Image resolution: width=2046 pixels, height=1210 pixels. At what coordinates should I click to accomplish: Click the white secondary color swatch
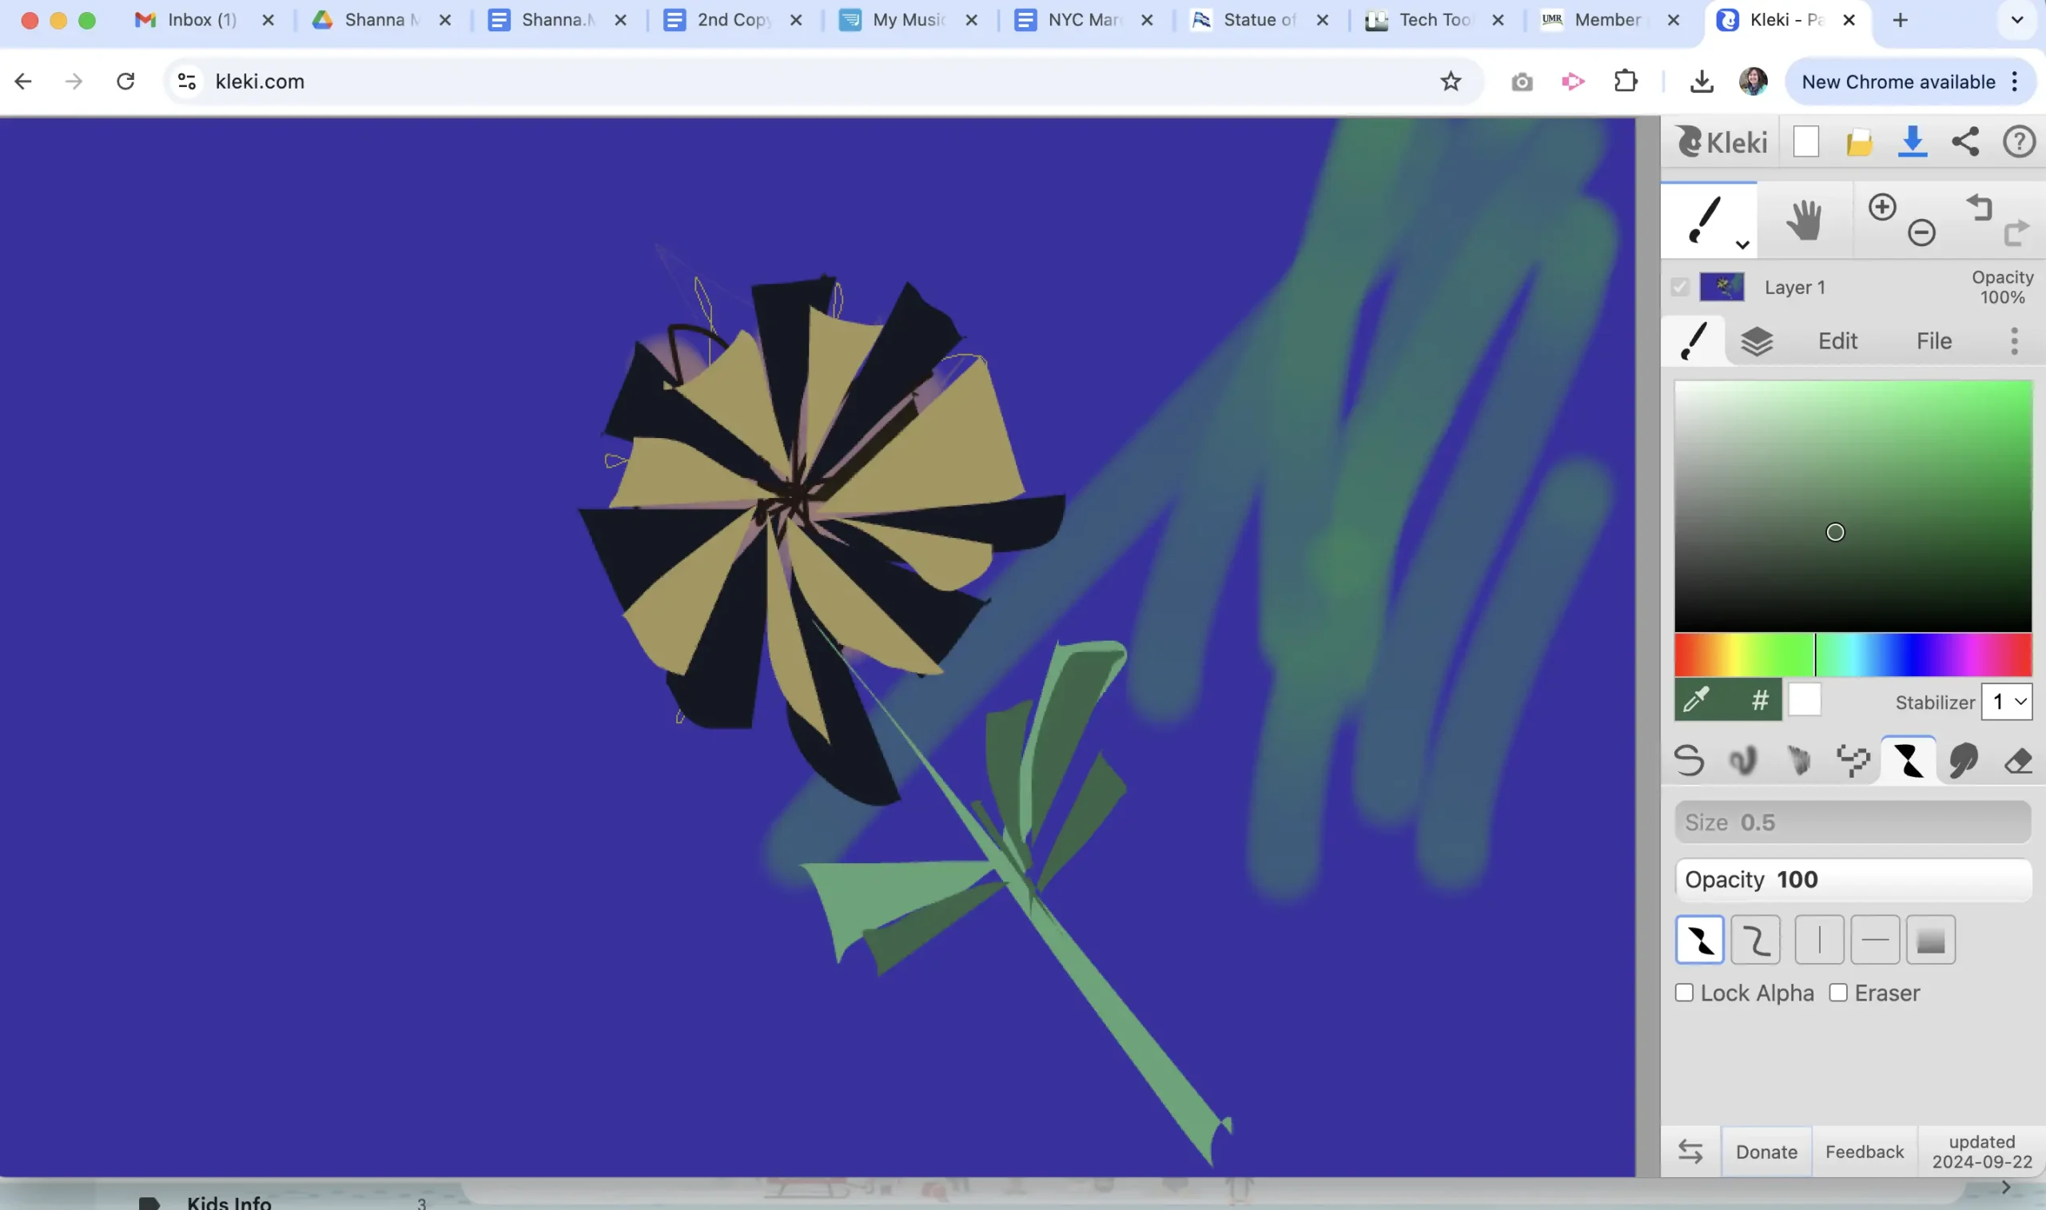[1804, 699]
